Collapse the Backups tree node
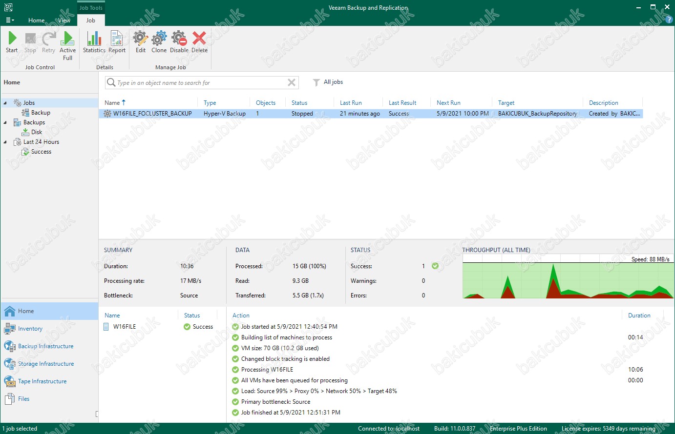 point(5,122)
